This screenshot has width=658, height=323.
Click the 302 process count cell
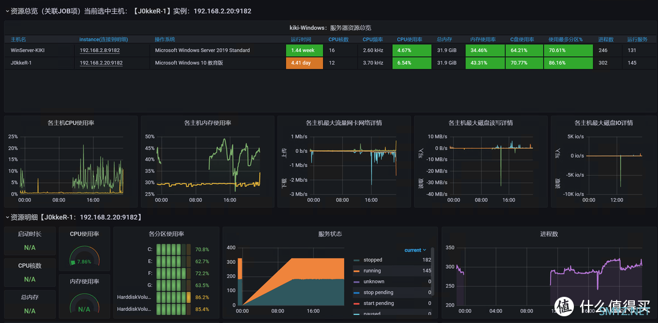tap(608, 63)
